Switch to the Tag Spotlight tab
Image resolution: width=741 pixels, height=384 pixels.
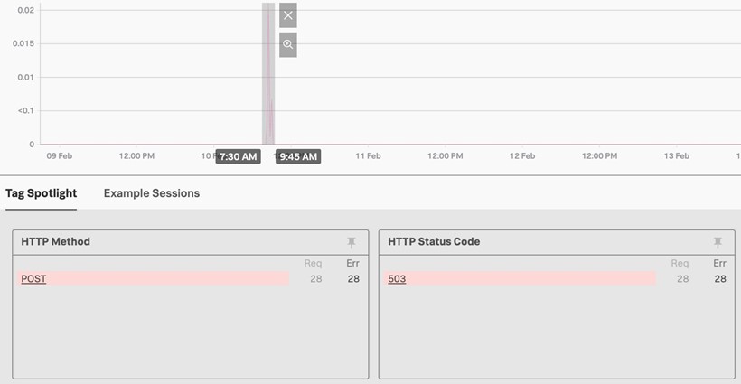tap(41, 193)
